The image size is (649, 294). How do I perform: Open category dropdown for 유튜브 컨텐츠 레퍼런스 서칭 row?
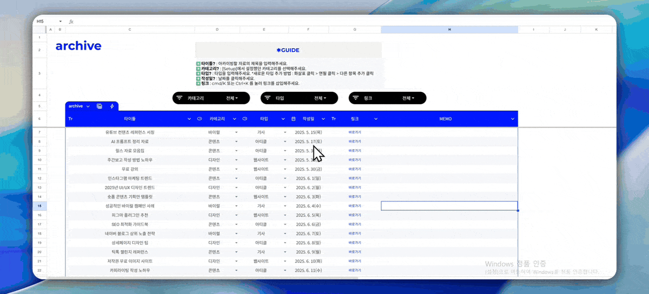tap(236, 132)
